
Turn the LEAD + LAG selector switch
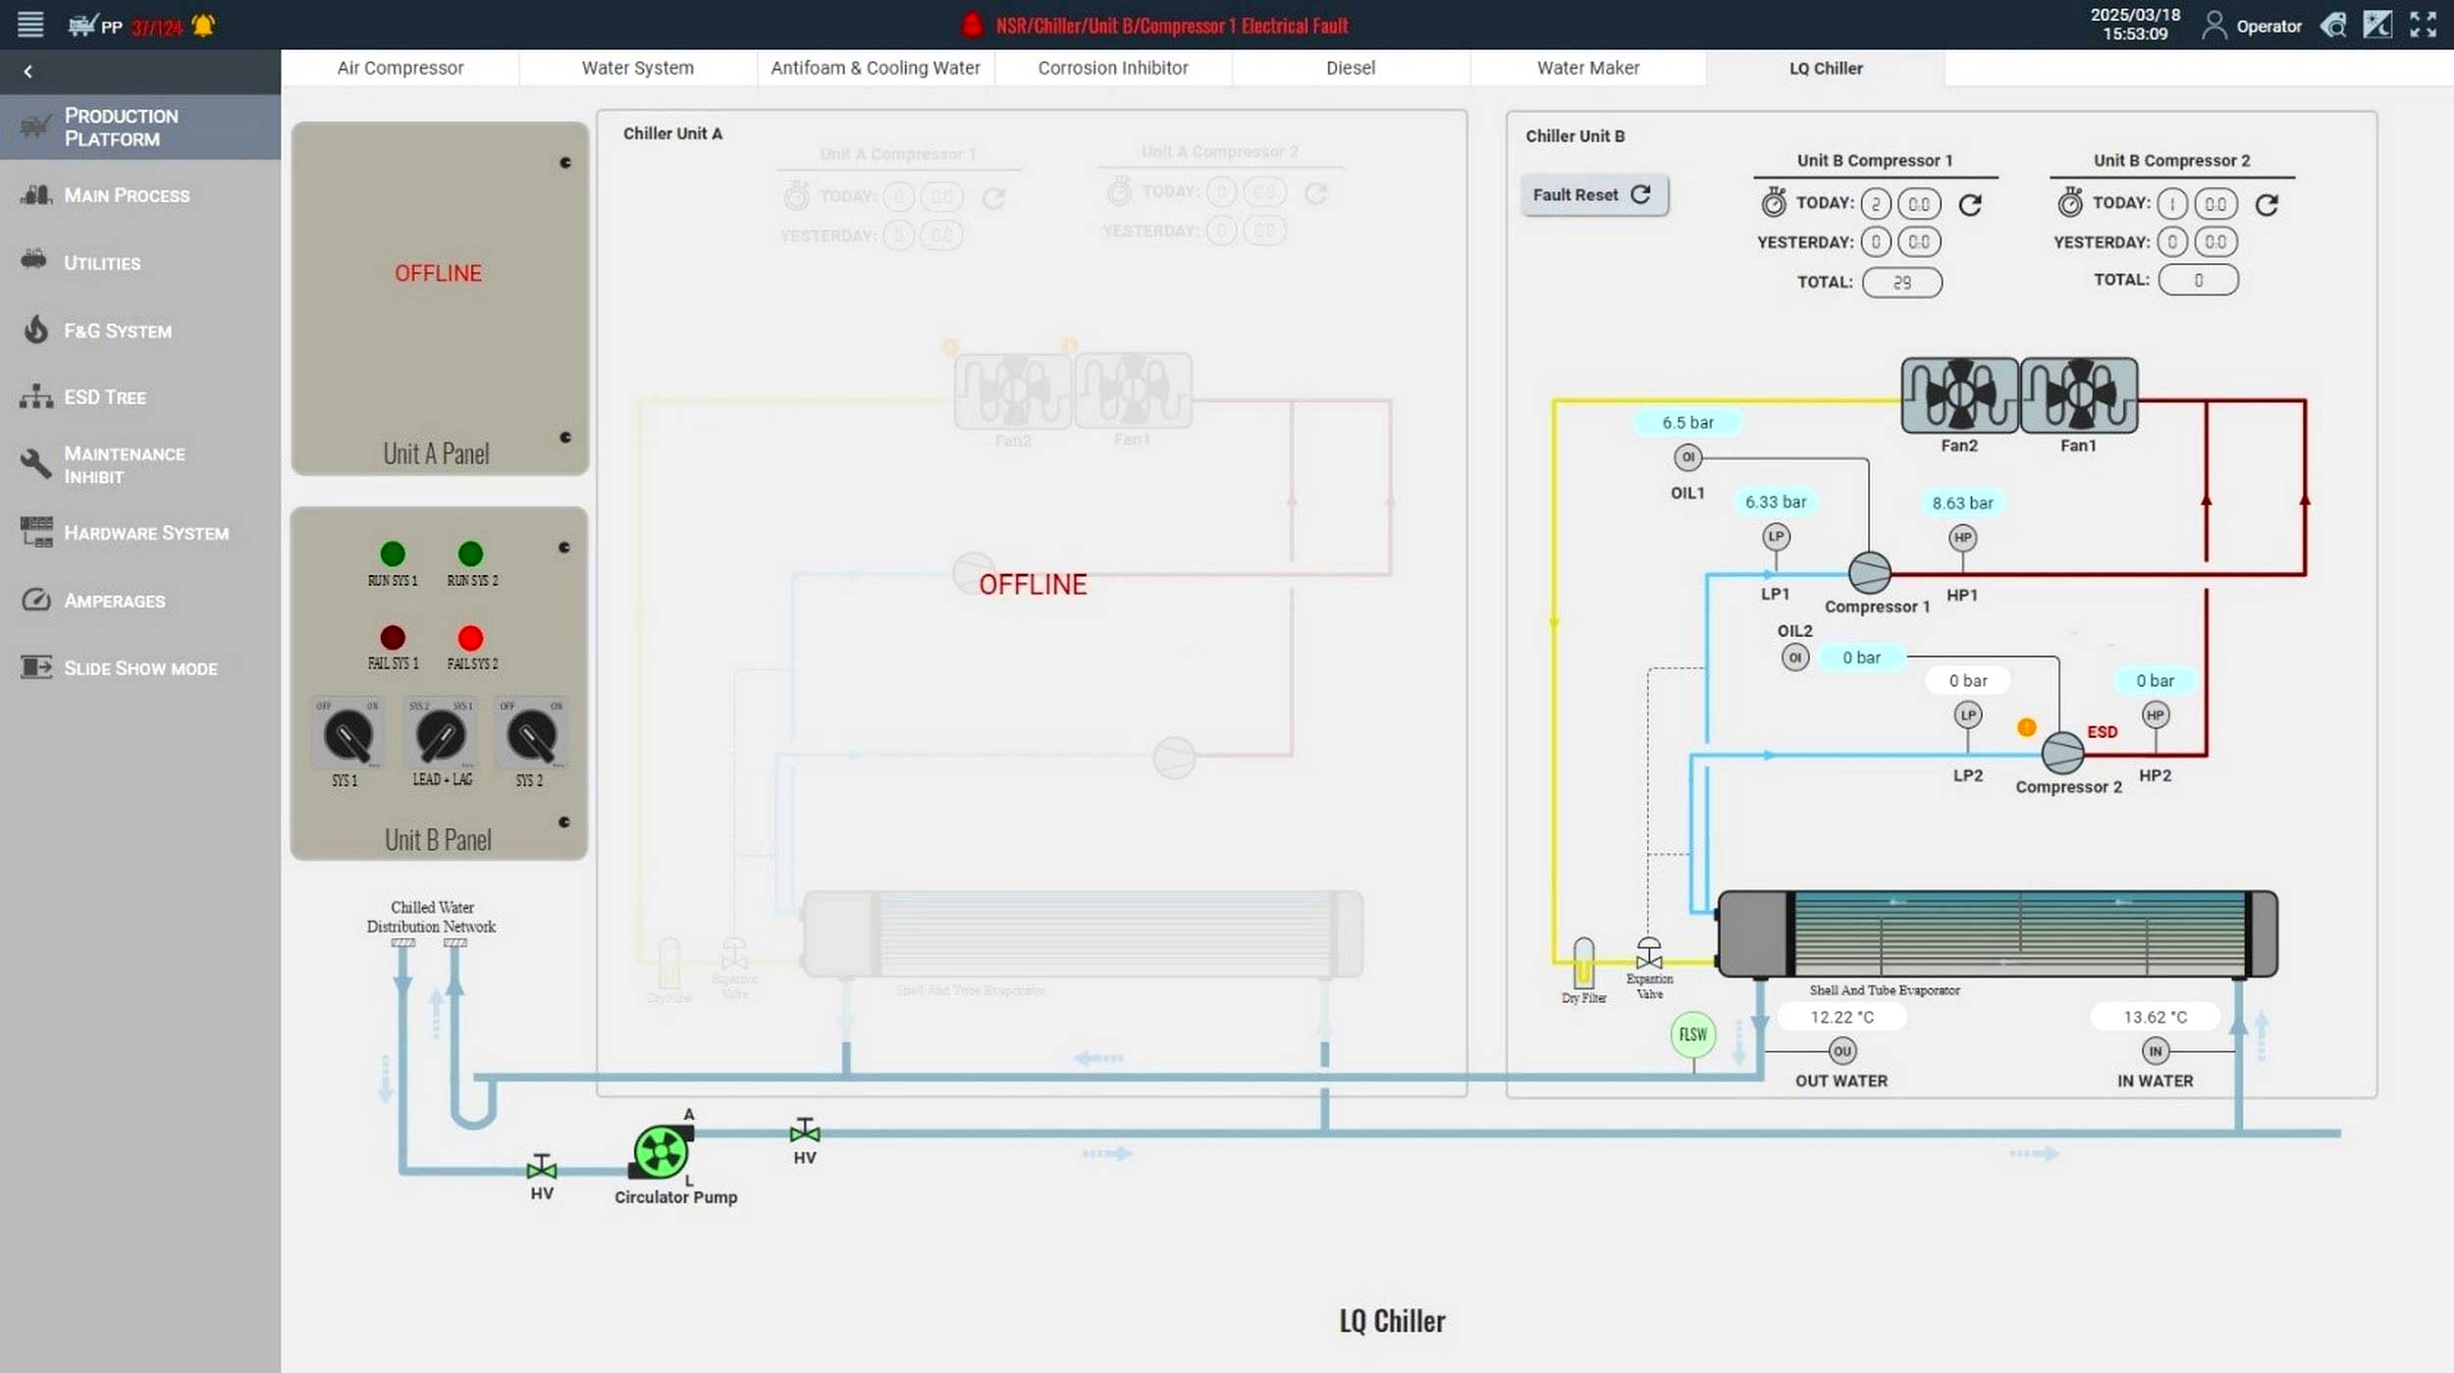[441, 736]
